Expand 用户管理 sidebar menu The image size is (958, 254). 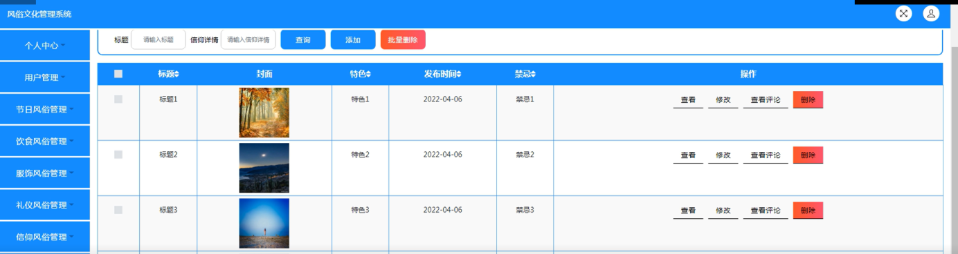click(45, 77)
